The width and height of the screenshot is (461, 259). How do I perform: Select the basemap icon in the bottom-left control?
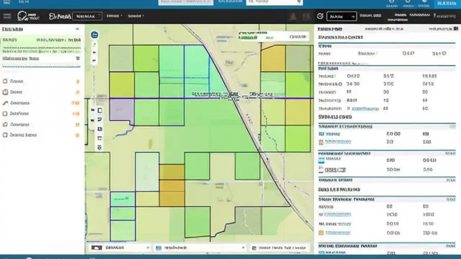coord(97,247)
